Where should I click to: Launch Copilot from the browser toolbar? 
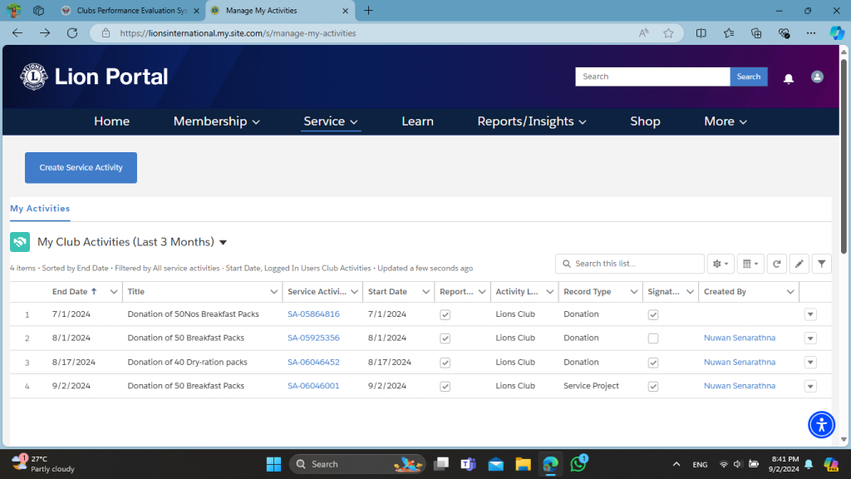coord(836,33)
